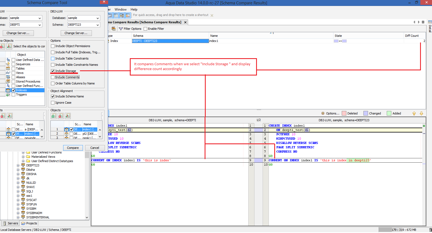Expand the DEEPTI23 schema node

pyautogui.click(x=18, y=166)
